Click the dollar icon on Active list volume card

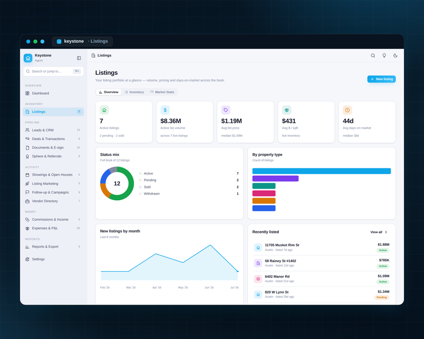click(165, 110)
